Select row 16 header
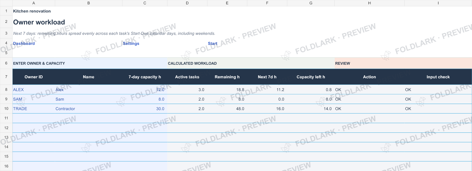 [6, 166]
